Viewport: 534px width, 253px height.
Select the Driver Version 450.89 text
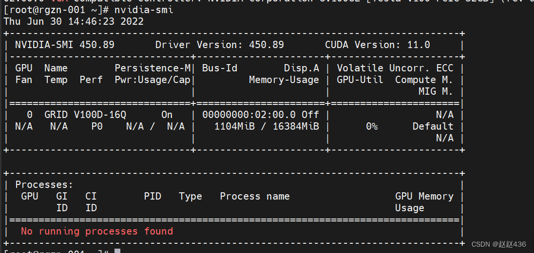219,45
